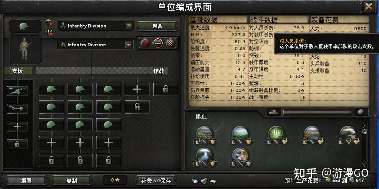
Task: Click the 复制 duplicate button
Action: point(71,181)
